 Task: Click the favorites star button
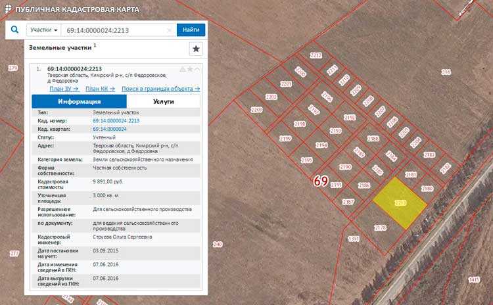[196, 49]
